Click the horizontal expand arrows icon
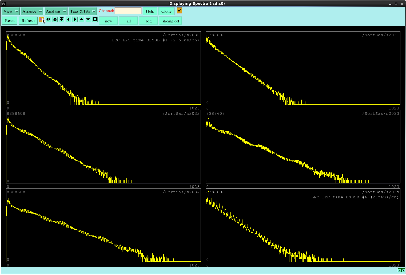Screen dimensions: 406x275 point(48,19)
